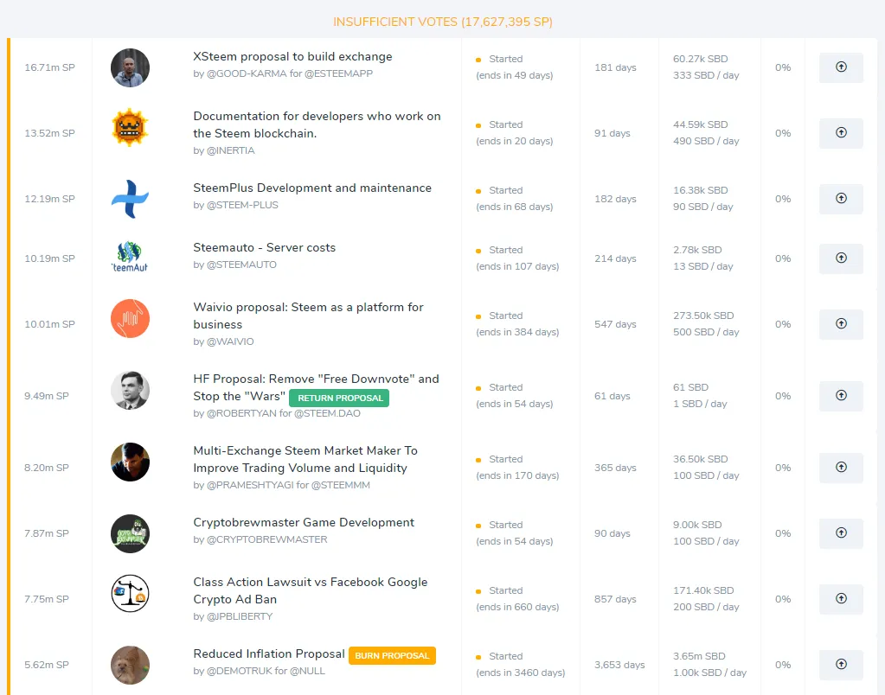Click the 10.01m SP vote total
This screenshot has width=885, height=695.
[x=49, y=324]
